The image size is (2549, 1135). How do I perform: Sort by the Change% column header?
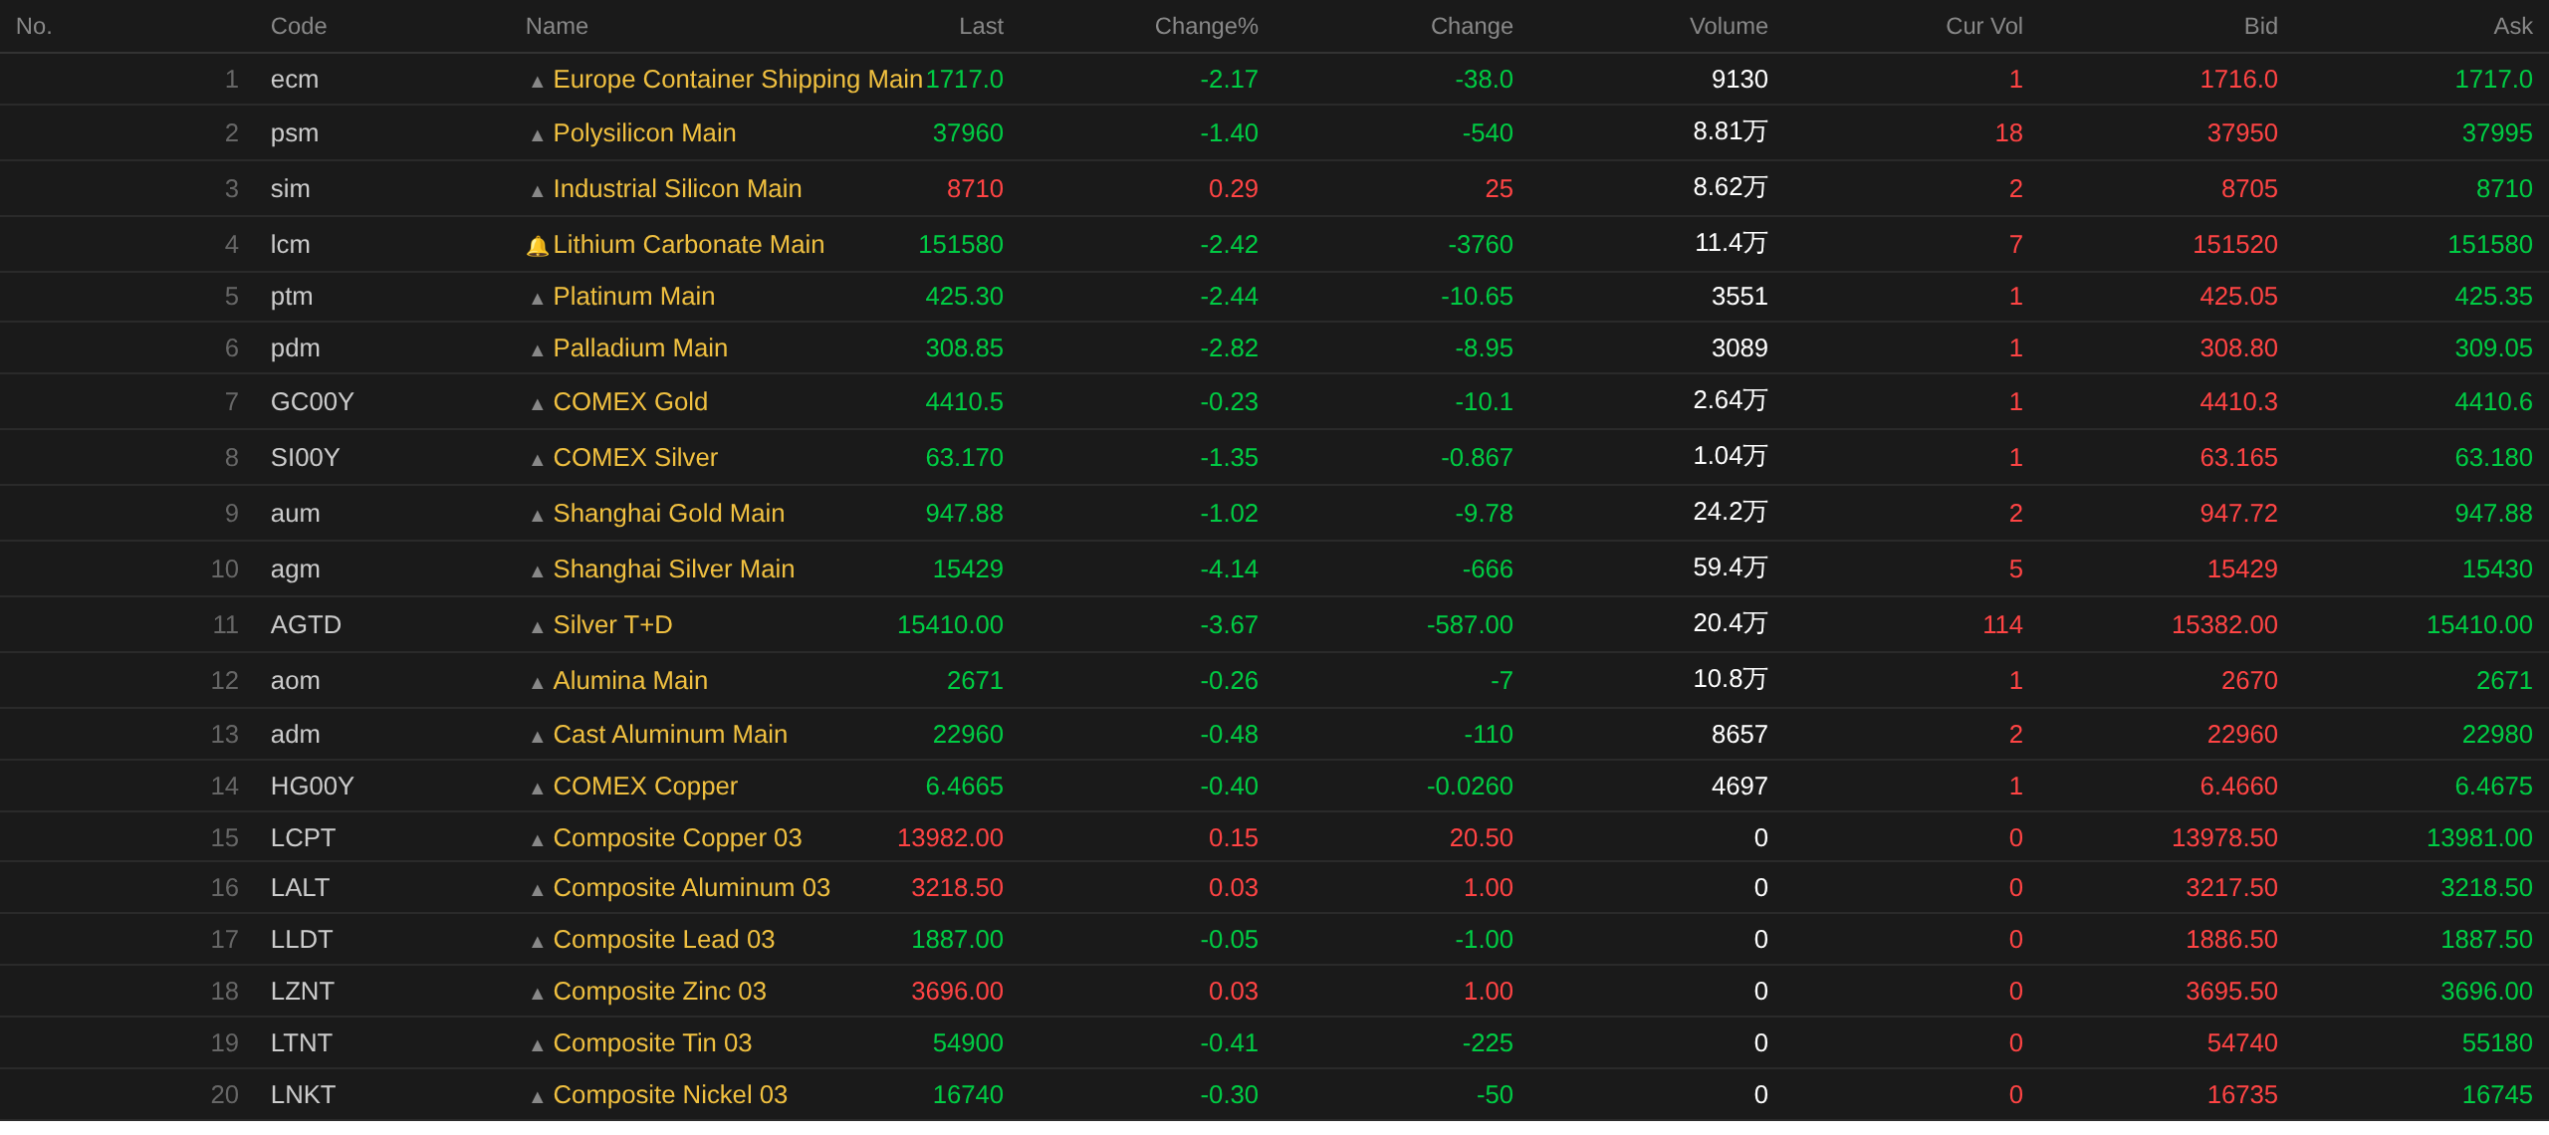[x=1206, y=26]
